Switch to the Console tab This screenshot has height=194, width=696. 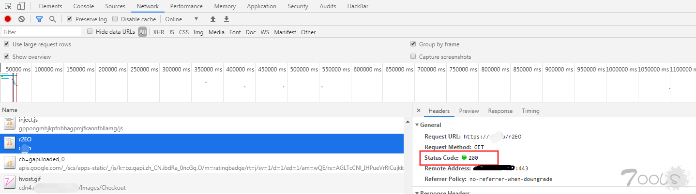click(x=84, y=6)
